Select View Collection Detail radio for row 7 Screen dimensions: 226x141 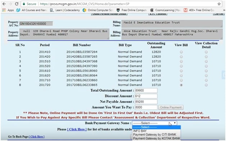click(206, 80)
